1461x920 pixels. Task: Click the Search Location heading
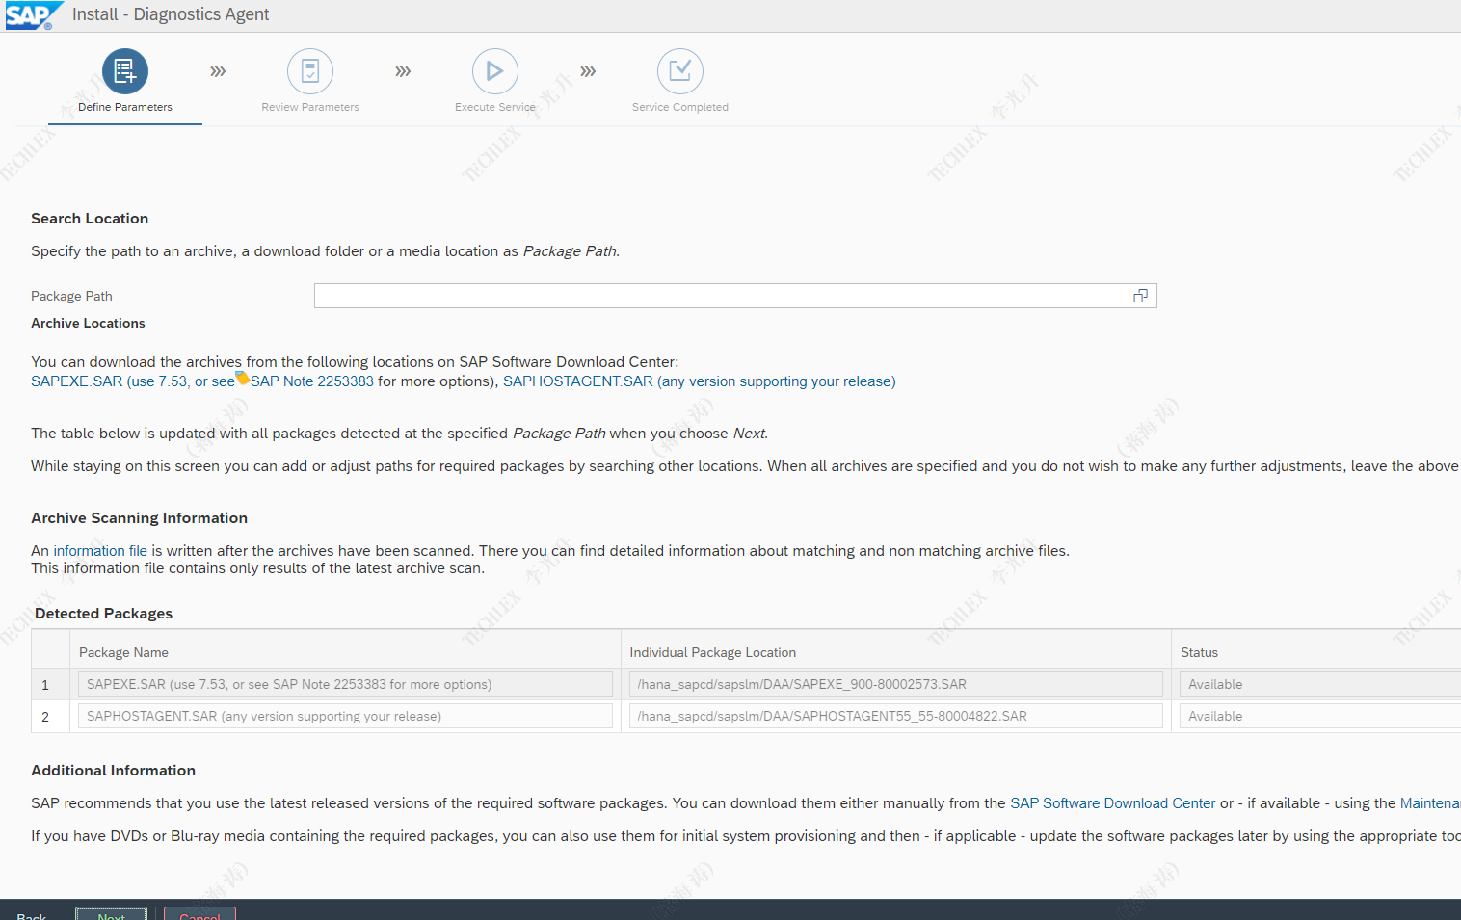coord(90,219)
